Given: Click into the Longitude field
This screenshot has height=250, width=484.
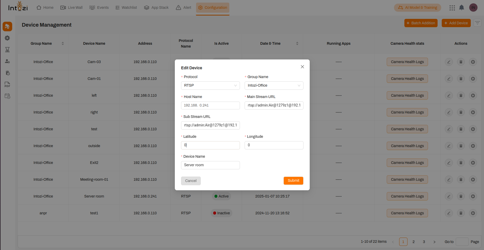Looking at the screenshot, I should coord(274,145).
